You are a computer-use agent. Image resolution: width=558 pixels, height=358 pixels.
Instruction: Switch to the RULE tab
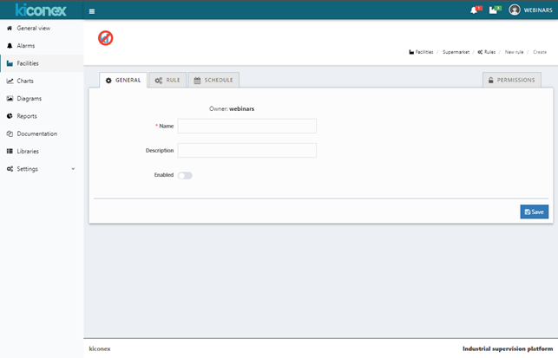[167, 81]
